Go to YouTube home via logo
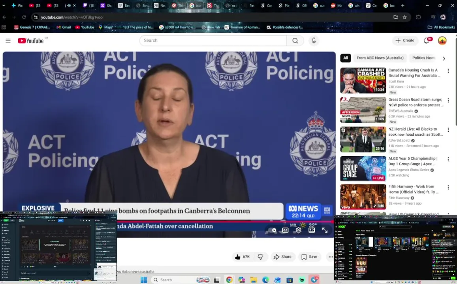457x284 pixels. [30, 41]
